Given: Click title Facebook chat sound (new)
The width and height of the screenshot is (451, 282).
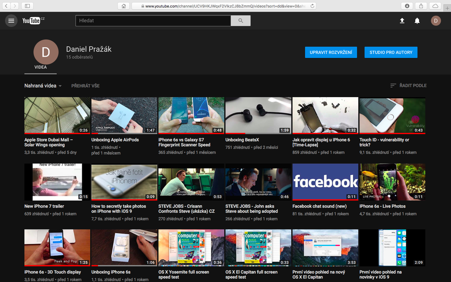Looking at the screenshot, I should click(319, 206).
